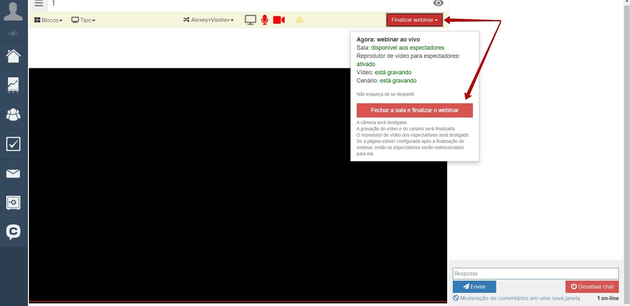
Task: Open the home icon in sidebar
Action: (x=13, y=55)
